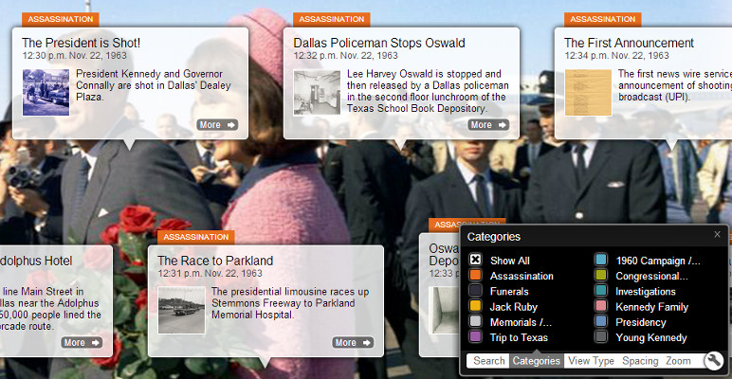This screenshot has width=732, height=379.
Task: Click the Kennedy Family label
Action: (x=651, y=307)
